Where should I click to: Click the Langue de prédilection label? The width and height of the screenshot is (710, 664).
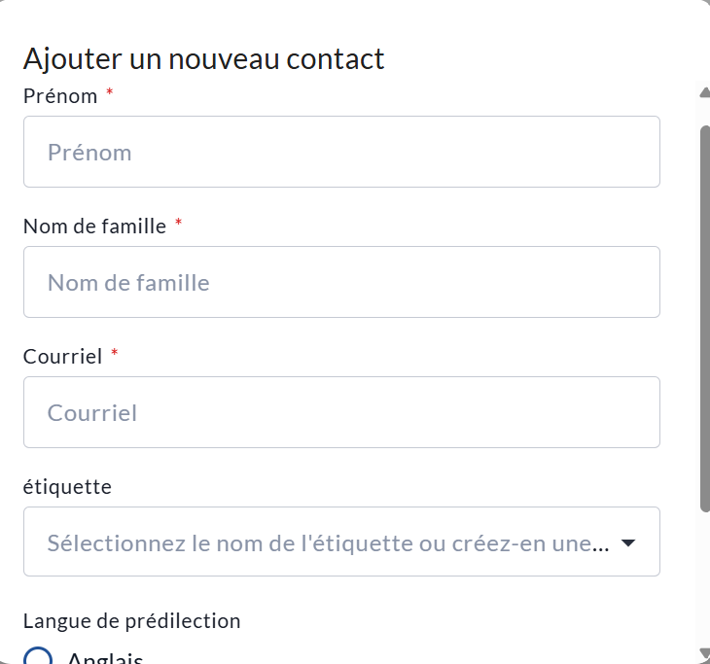click(x=131, y=621)
